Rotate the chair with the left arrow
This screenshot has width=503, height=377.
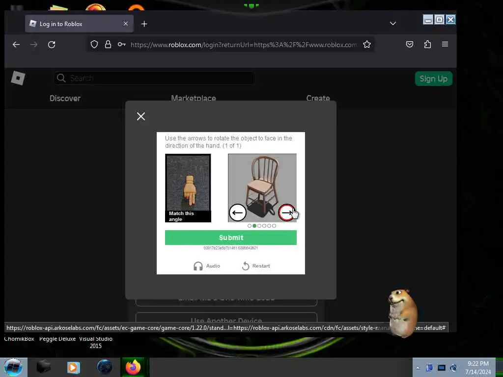click(x=237, y=212)
